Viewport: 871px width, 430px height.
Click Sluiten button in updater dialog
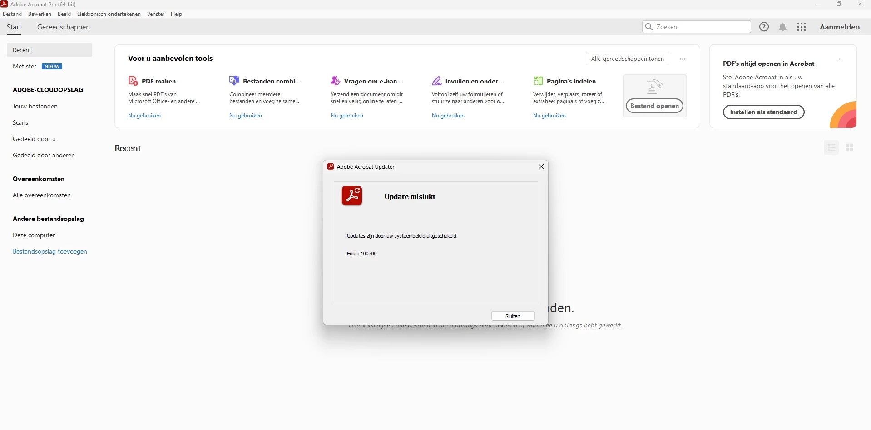513,316
